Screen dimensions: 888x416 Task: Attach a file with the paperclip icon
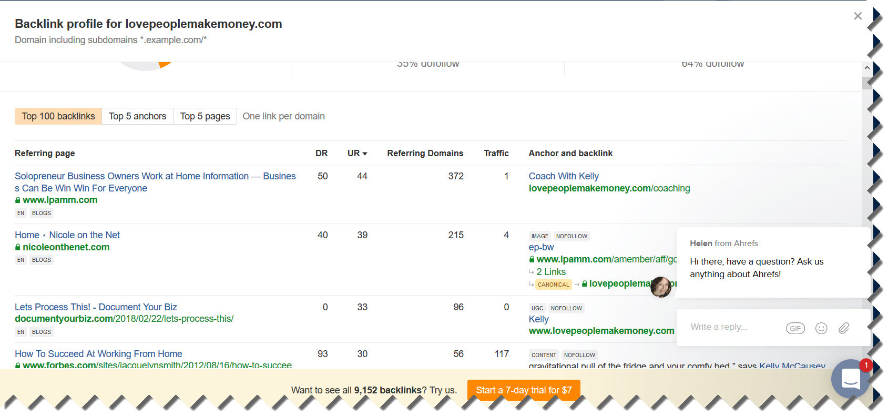click(844, 328)
